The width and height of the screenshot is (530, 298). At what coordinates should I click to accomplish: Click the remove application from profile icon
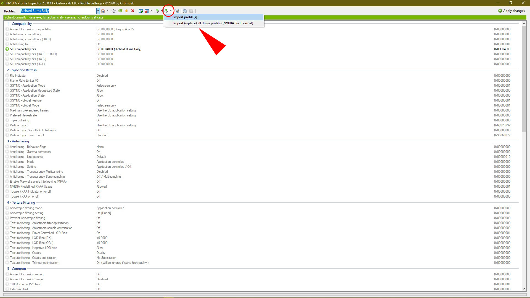point(147,11)
